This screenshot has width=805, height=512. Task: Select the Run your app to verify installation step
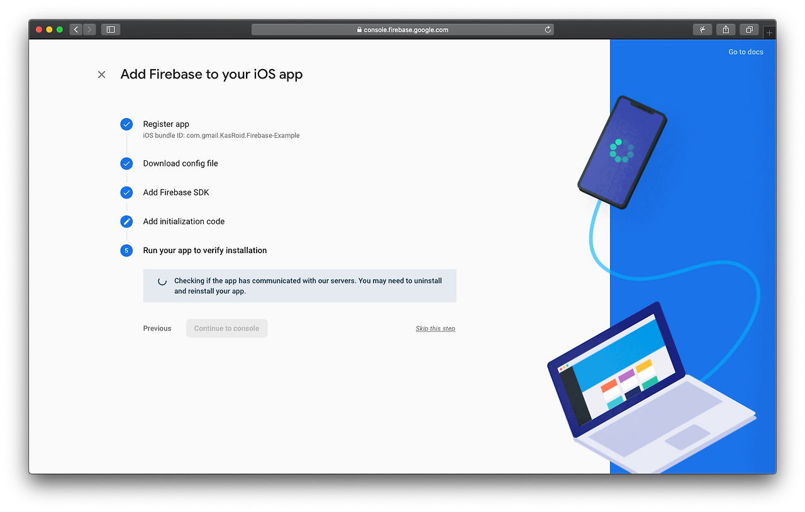(x=205, y=250)
